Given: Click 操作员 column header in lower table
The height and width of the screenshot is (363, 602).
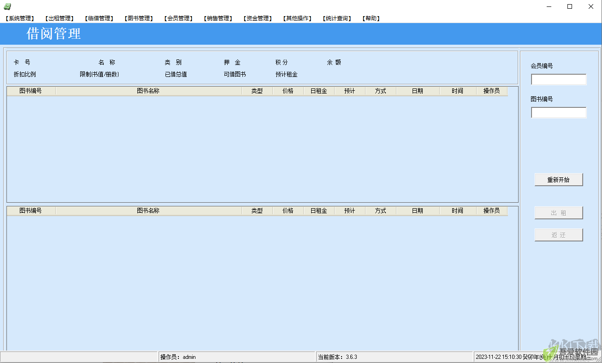Looking at the screenshot, I should point(492,211).
